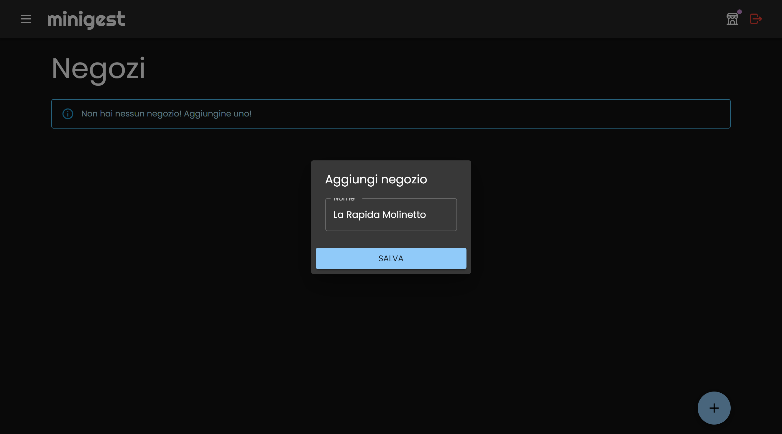Image resolution: width=782 pixels, height=434 pixels.
Task: Click the minigest logo
Action: point(86,20)
